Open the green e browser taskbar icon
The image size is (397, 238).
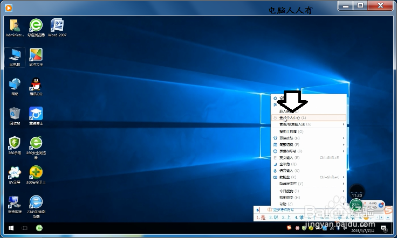(x=39, y=228)
